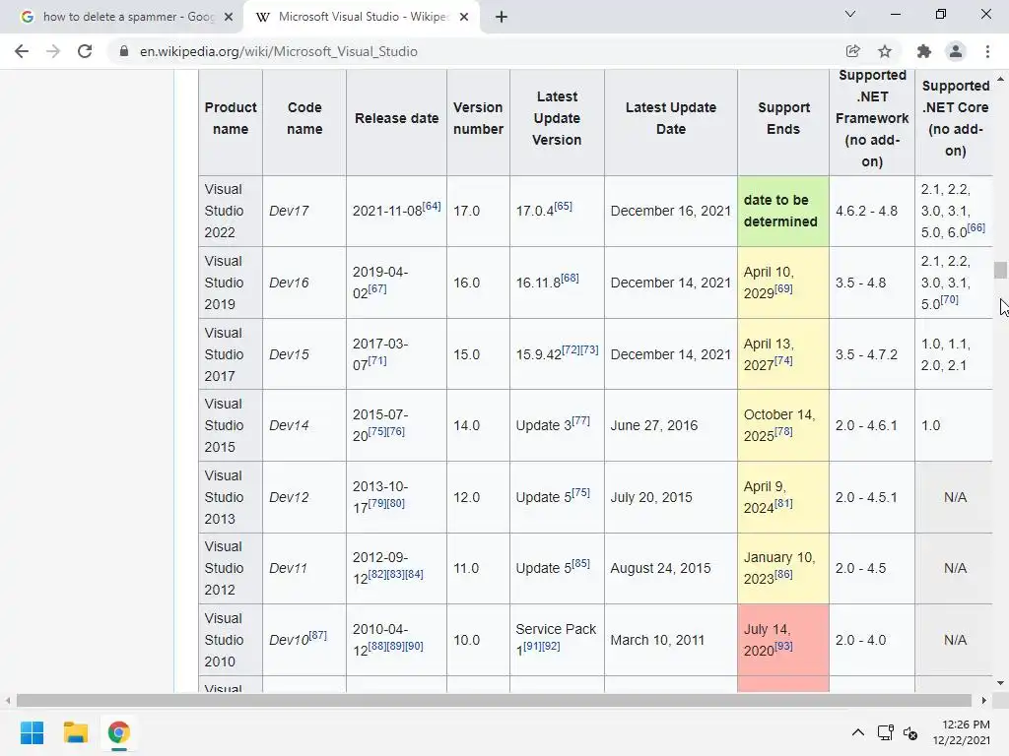Close the Google search tab
The width and height of the screenshot is (1009, 756).
point(229,17)
